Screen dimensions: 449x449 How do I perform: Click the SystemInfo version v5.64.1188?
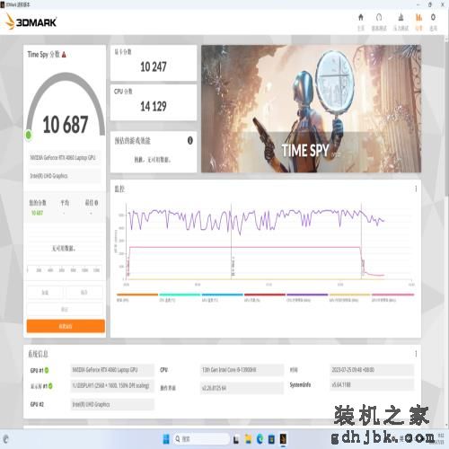(x=372, y=384)
